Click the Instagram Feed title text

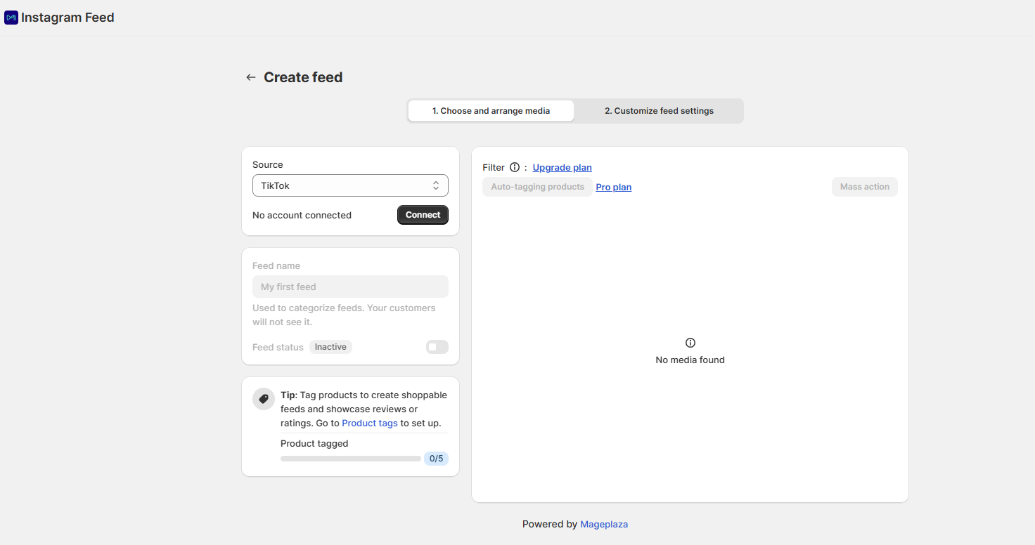coord(67,18)
